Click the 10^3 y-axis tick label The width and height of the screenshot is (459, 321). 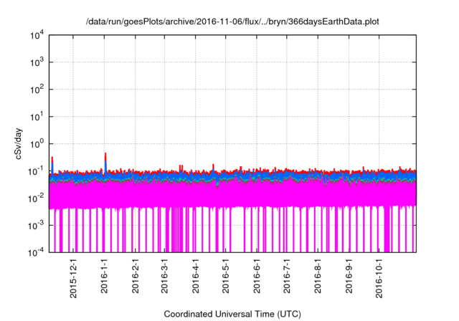[37, 62]
